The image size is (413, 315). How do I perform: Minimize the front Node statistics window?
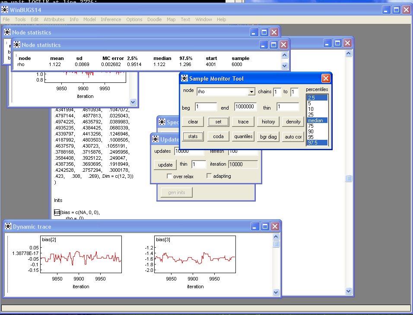(264, 45)
